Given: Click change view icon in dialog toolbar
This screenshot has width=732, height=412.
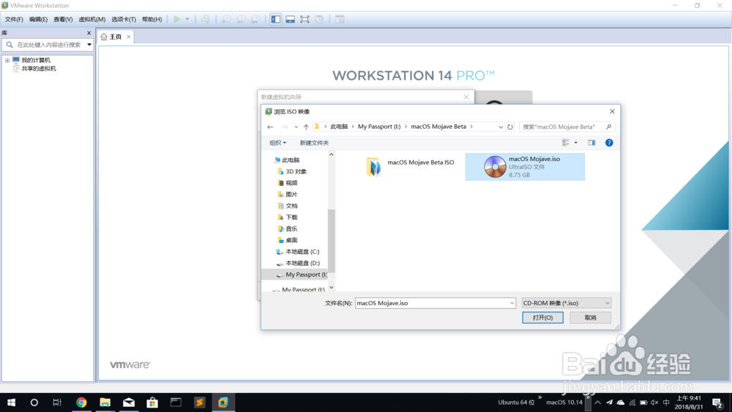Looking at the screenshot, I should tap(566, 143).
